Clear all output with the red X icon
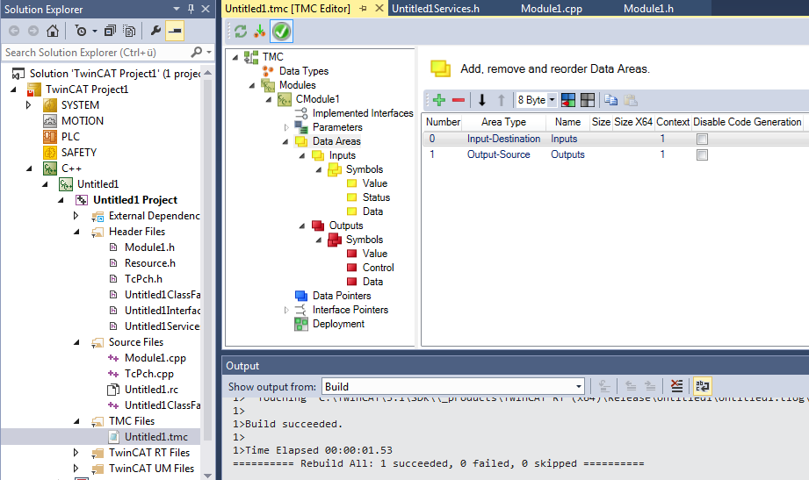Screen dimensions: 809x480 (x=676, y=385)
